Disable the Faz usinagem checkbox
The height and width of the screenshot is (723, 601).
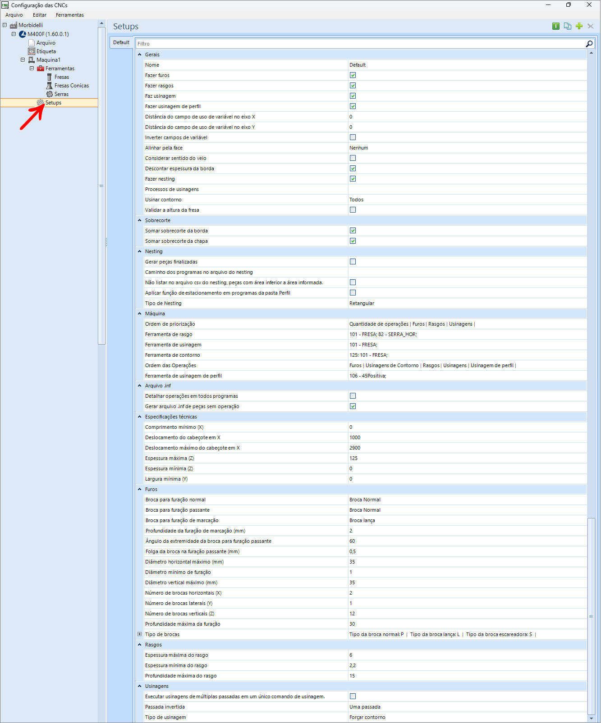coord(353,96)
